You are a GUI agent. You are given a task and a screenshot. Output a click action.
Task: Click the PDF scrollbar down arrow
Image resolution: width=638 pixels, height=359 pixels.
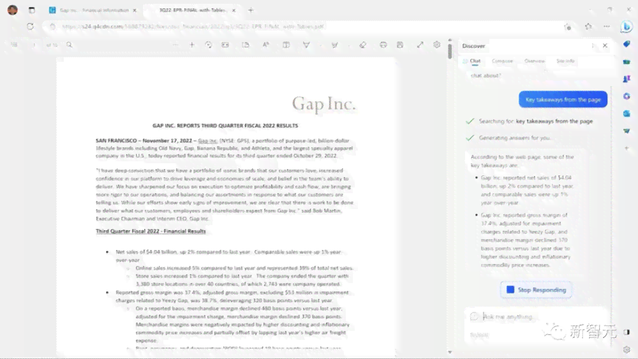[450, 352]
